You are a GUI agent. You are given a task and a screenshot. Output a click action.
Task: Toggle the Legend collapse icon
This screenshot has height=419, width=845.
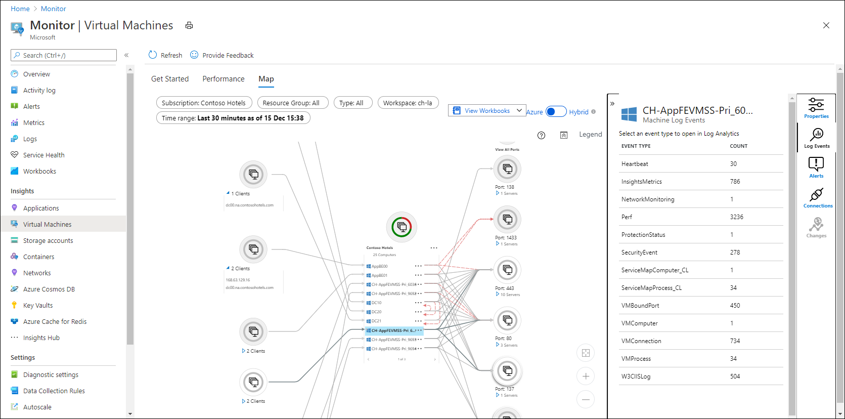pyautogui.click(x=564, y=135)
